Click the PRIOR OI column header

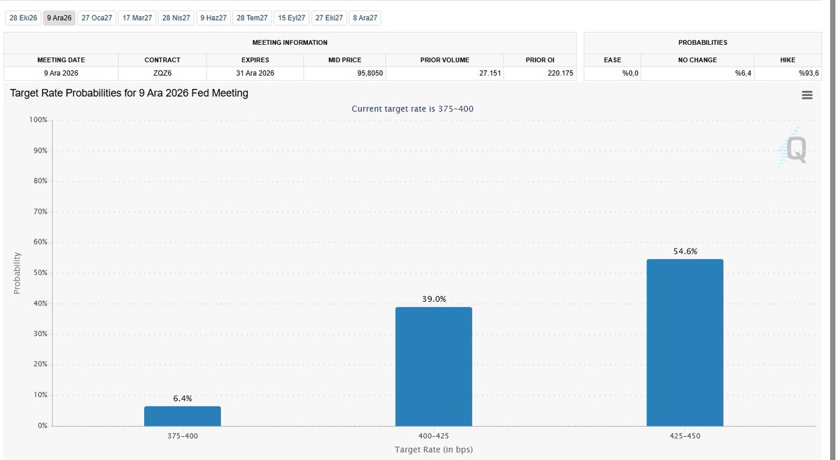(540, 60)
